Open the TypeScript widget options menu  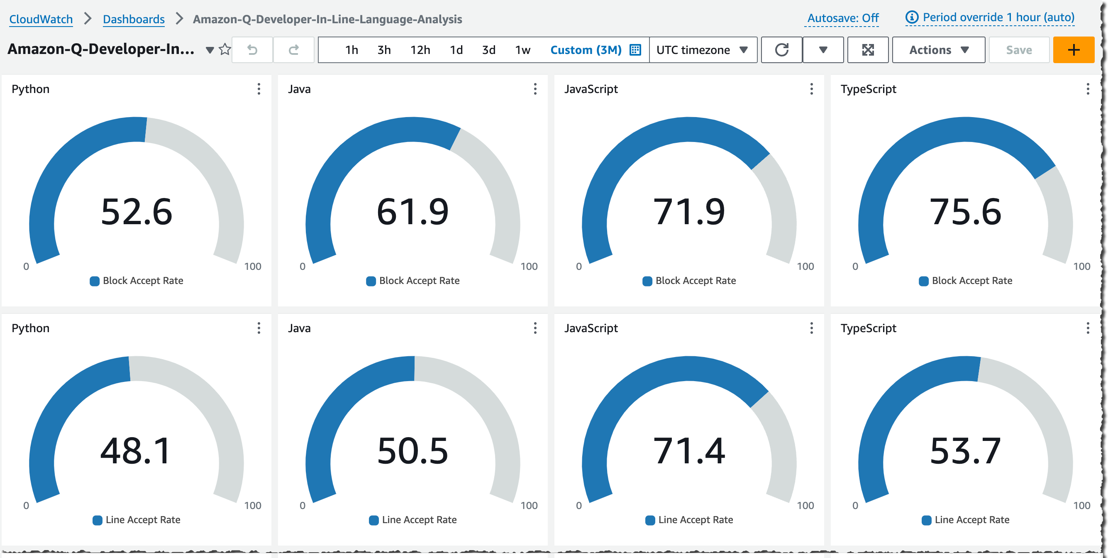pos(1088,89)
